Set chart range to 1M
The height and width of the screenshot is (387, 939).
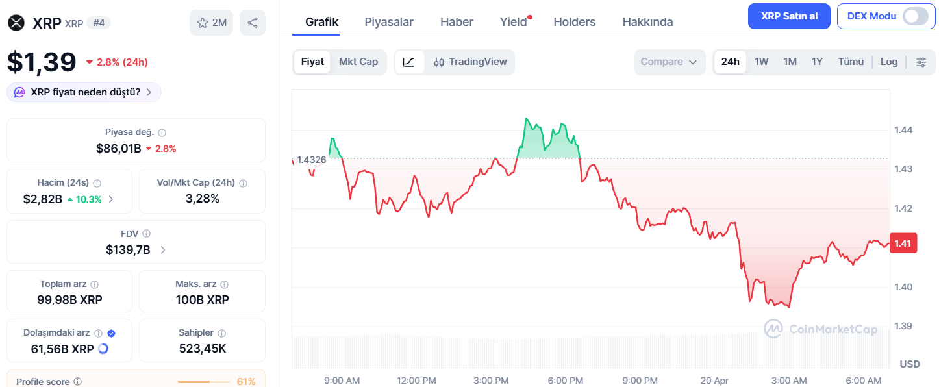790,62
